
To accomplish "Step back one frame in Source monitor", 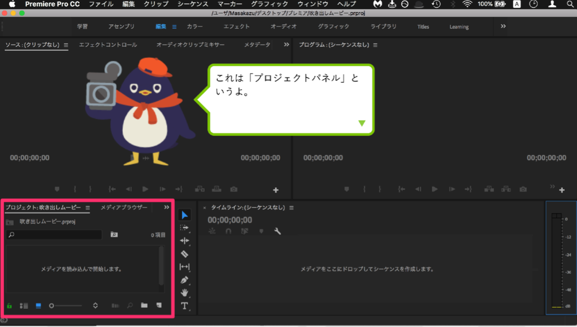I will click(x=128, y=189).
